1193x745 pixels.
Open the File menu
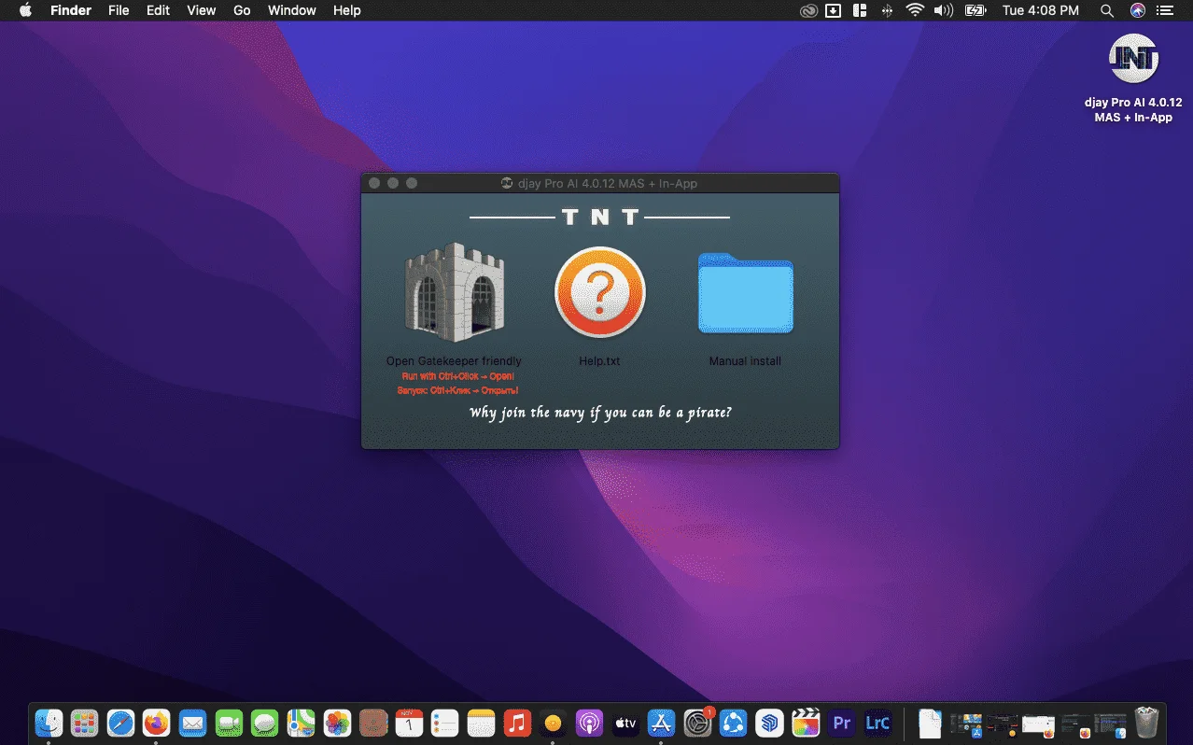pos(119,10)
